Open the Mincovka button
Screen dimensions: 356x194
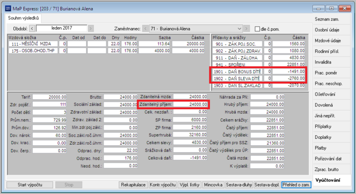point(213,184)
